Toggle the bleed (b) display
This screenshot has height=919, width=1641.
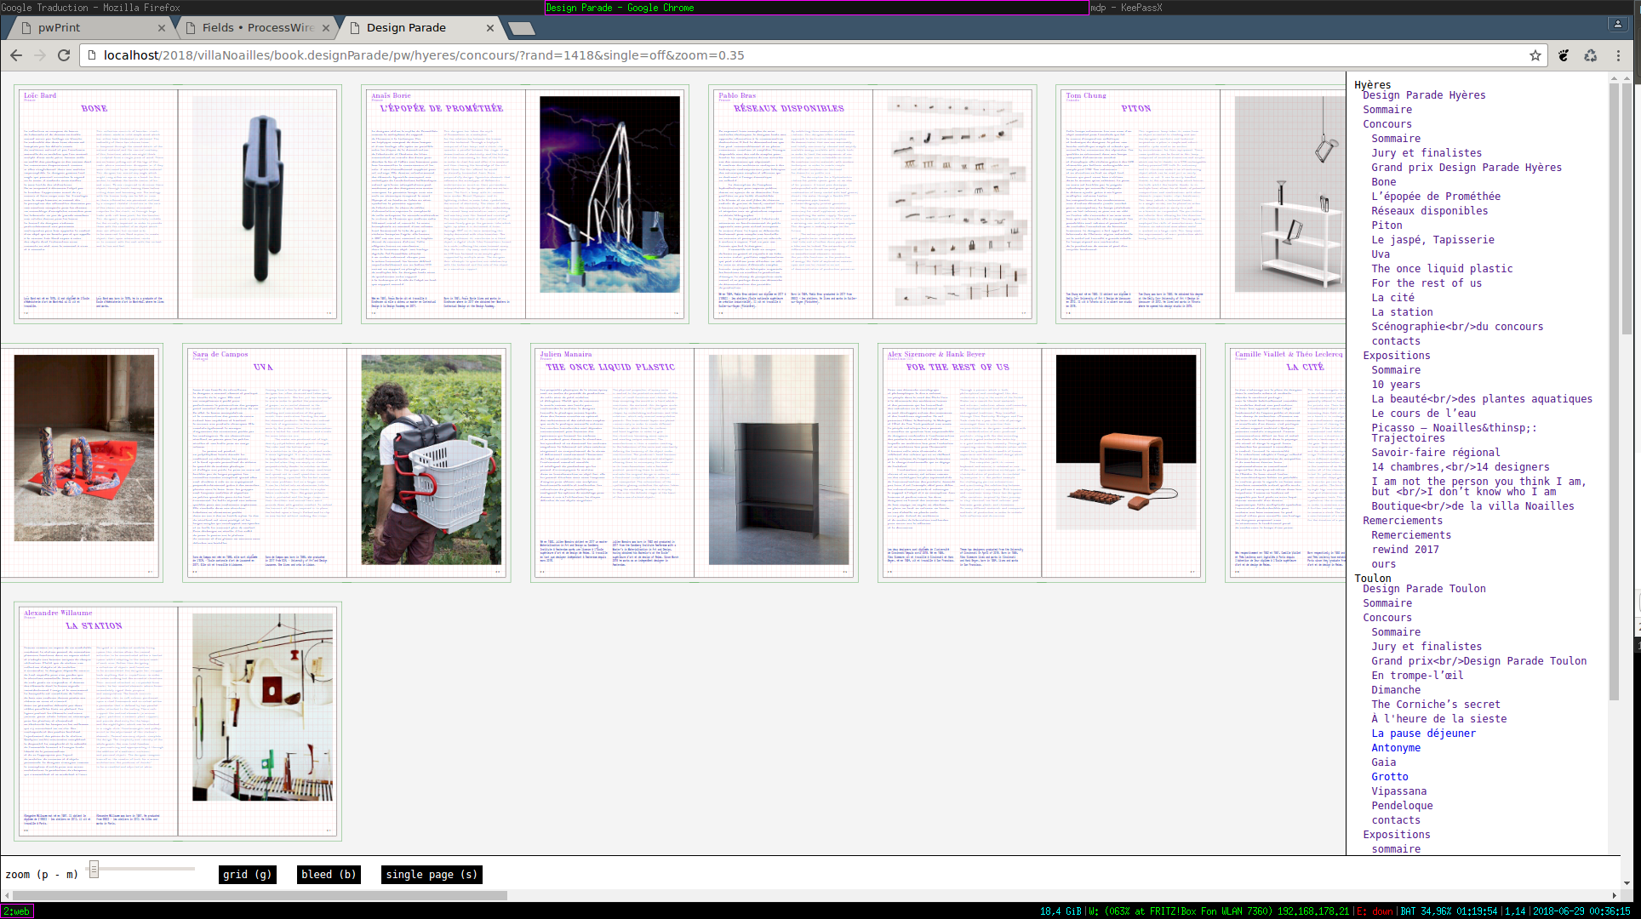pyautogui.click(x=329, y=874)
